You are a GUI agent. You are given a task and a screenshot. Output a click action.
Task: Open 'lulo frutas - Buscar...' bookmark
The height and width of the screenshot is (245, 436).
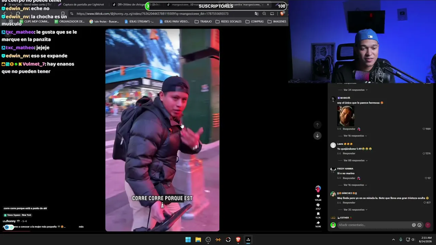point(104,21)
